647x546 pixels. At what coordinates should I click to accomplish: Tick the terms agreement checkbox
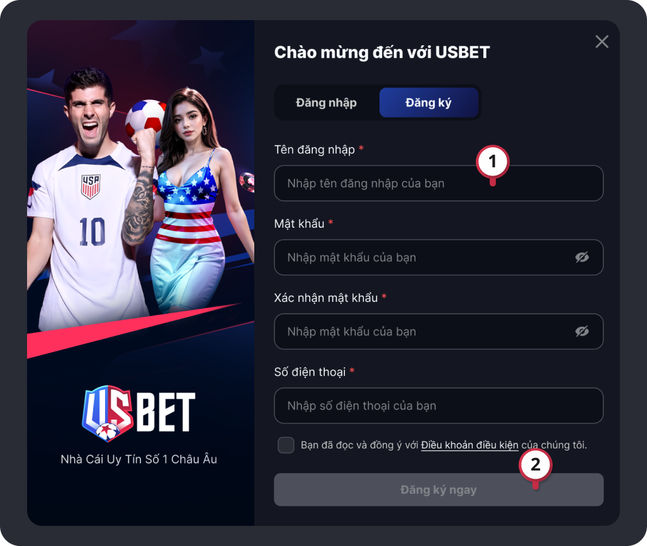pos(286,445)
